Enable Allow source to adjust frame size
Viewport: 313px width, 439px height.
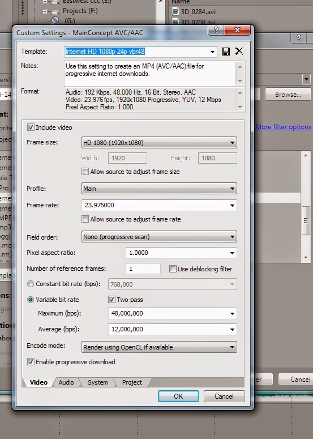[85, 171]
